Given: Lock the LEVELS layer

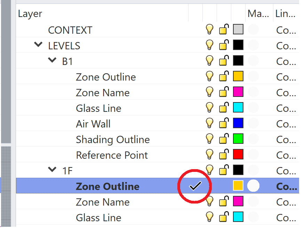Looking at the screenshot, I should pos(224,45).
